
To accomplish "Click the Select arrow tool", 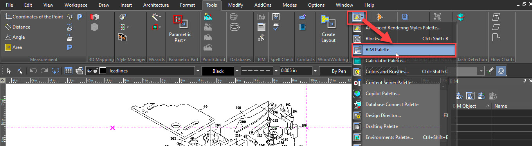I will click(x=9, y=71).
